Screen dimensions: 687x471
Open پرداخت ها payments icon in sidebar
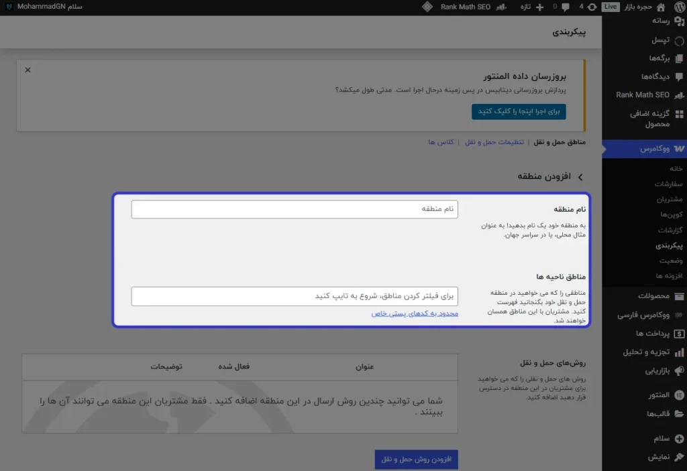[x=679, y=334]
